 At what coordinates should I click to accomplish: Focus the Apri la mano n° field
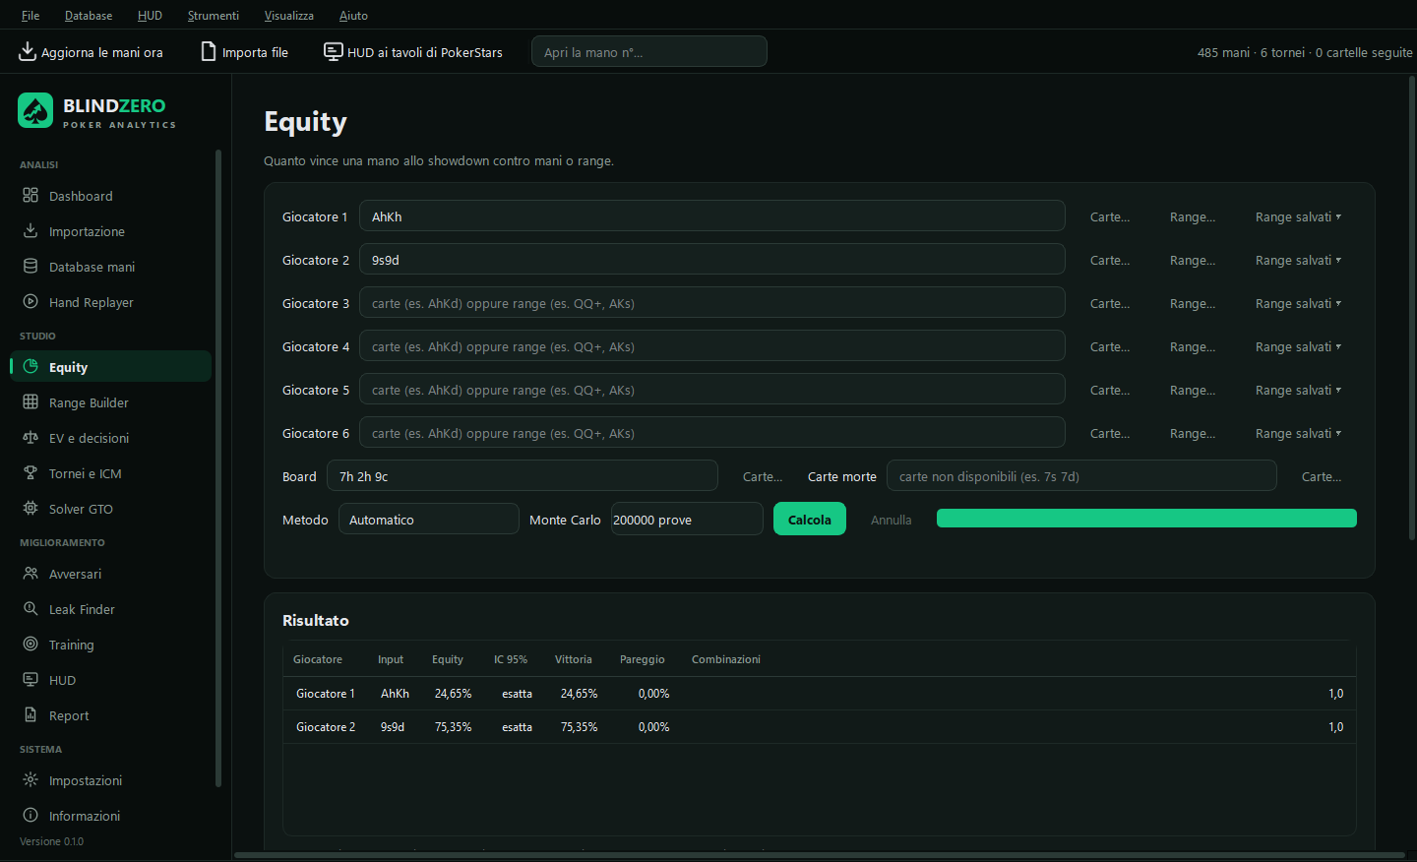point(649,51)
